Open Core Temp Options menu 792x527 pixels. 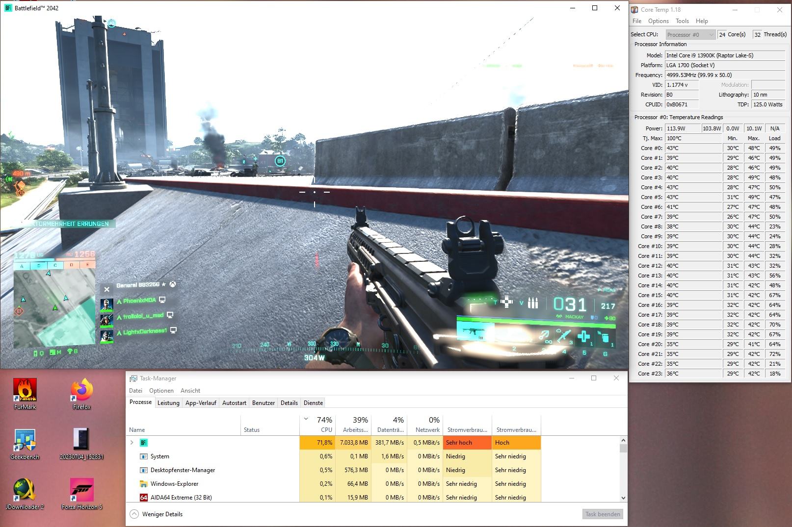pos(658,21)
